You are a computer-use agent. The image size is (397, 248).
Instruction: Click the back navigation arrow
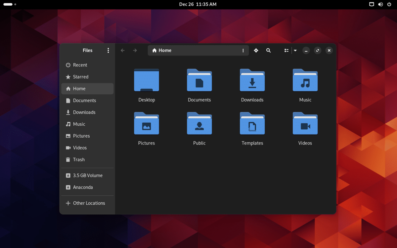pos(122,50)
